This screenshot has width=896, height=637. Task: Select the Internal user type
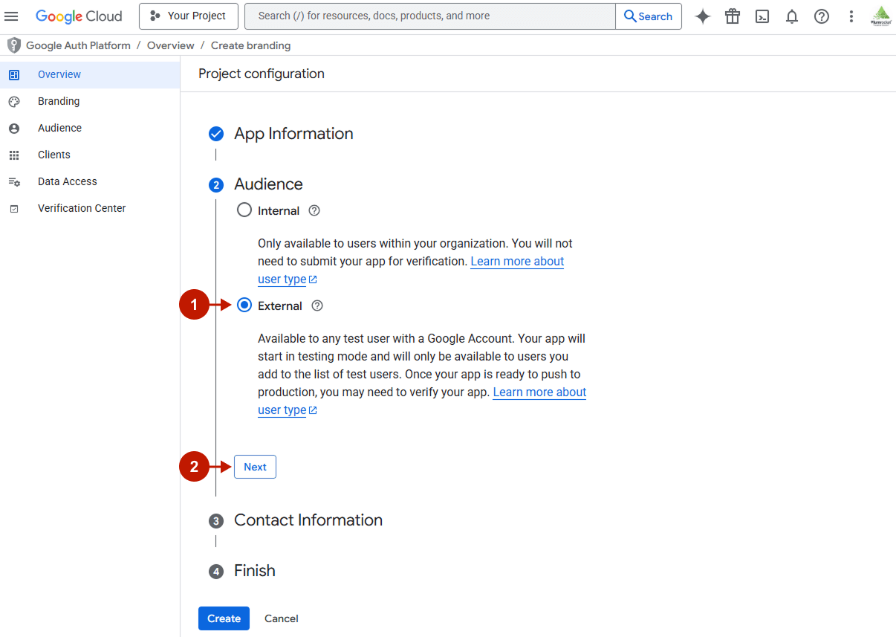tap(244, 210)
